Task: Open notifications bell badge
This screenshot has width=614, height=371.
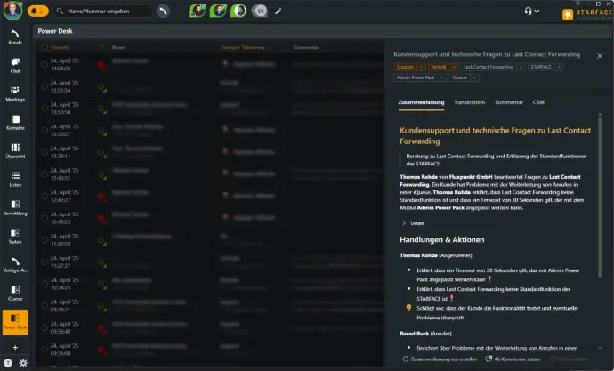Action: pos(38,11)
